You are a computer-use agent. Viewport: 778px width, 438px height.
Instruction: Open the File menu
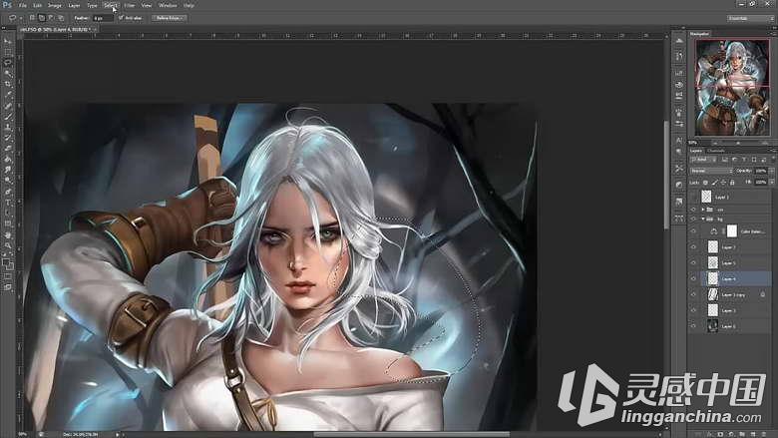[x=22, y=5]
